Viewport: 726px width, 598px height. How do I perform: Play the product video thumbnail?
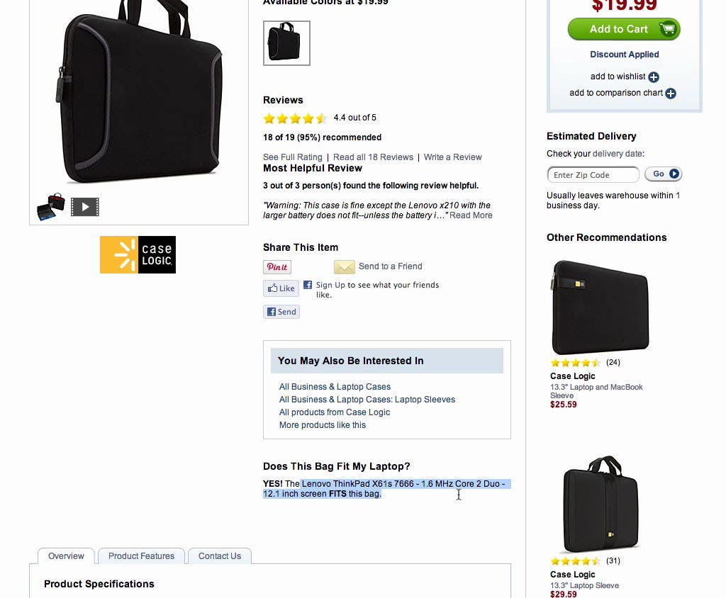[85, 207]
